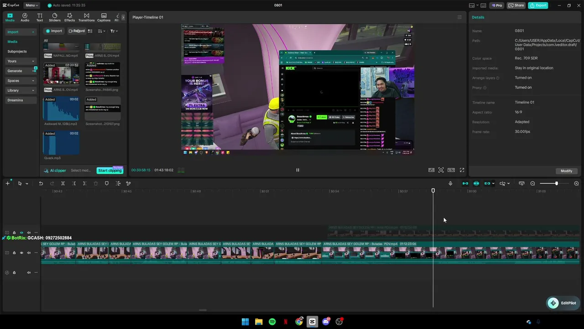The height and width of the screenshot is (329, 584).
Task: Expand the Generate section
Action: coord(21,71)
